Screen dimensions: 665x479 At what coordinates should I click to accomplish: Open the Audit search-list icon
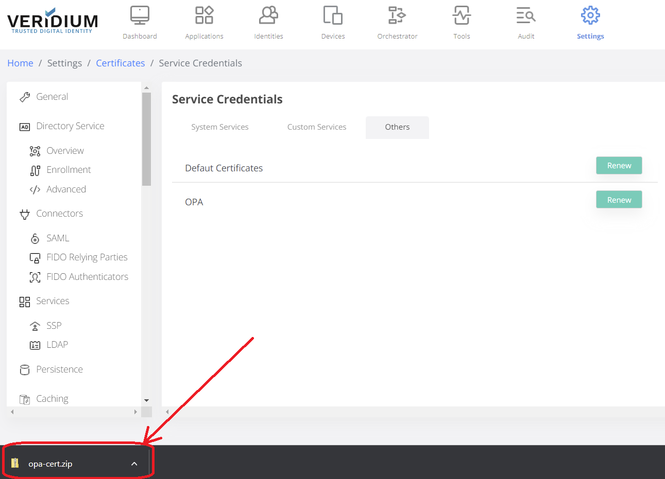(526, 15)
